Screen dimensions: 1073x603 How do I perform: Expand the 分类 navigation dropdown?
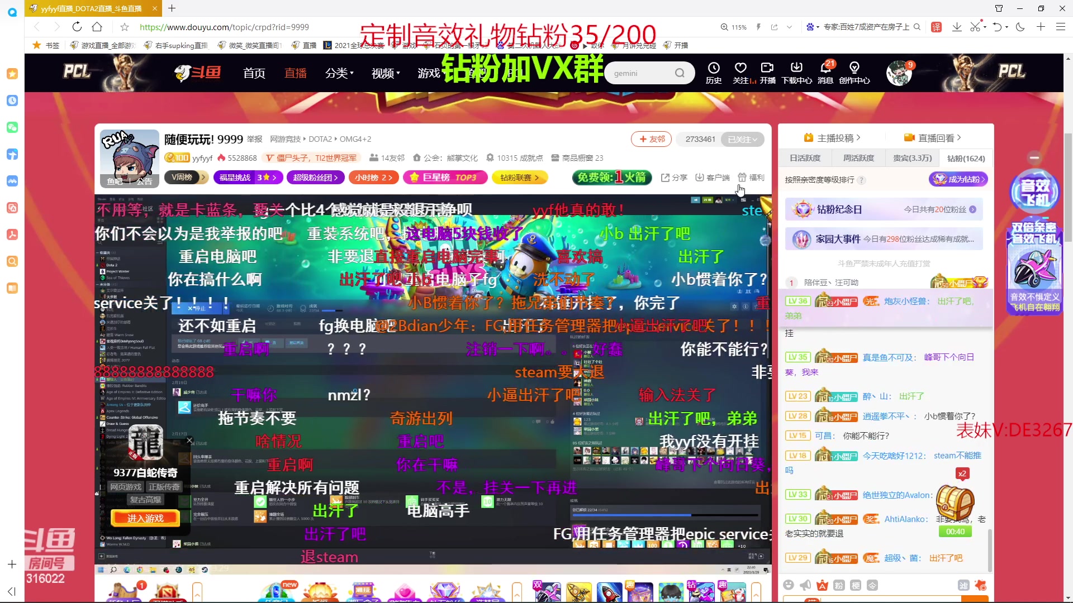339,73
